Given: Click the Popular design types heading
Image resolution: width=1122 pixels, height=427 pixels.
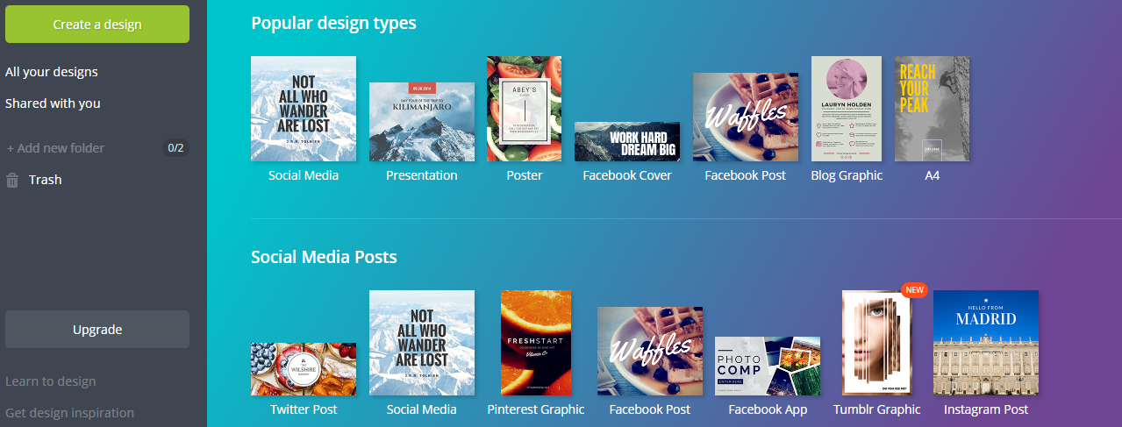Looking at the screenshot, I should coord(334,23).
